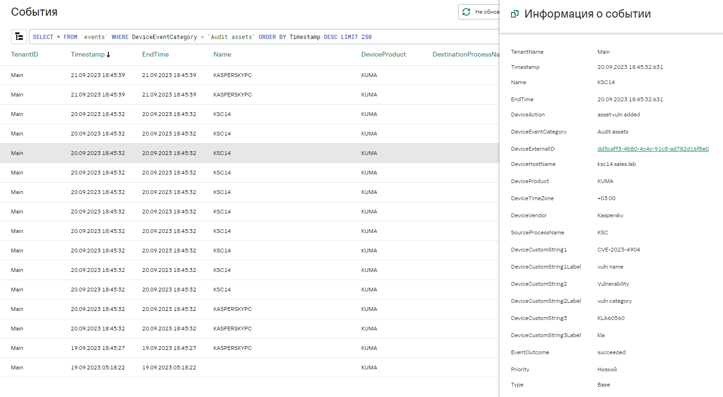
Task: Click the SourceProcessName value KSC
Action: pos(603,232)
